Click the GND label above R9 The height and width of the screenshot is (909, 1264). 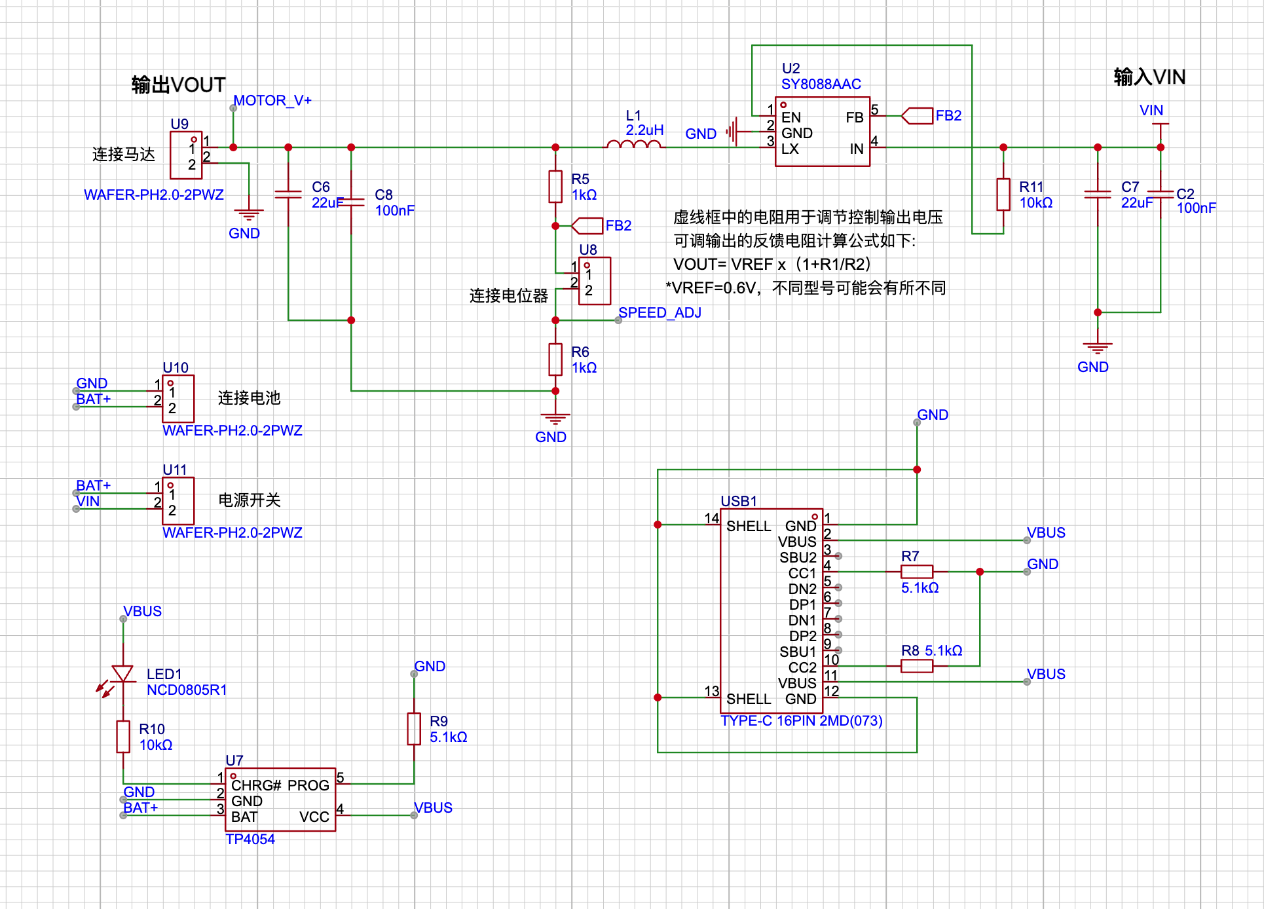[430, 666]
